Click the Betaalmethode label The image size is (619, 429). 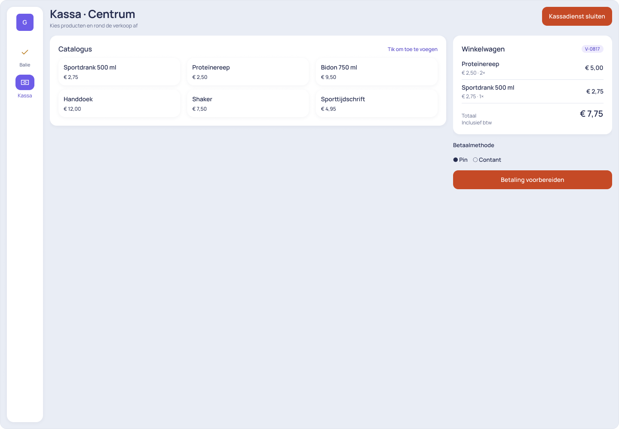point(474,145)
